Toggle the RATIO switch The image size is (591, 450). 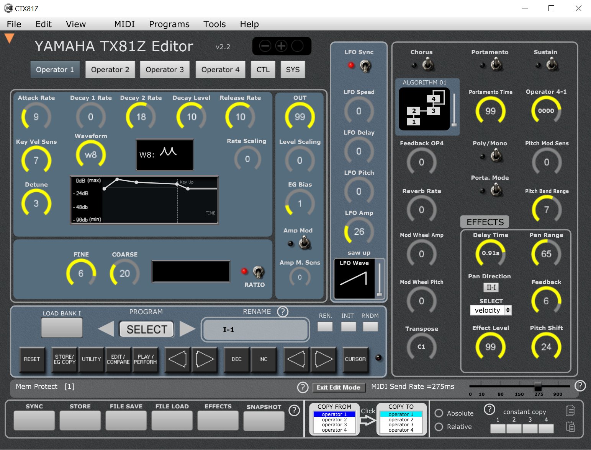click(x=258, y=272)
